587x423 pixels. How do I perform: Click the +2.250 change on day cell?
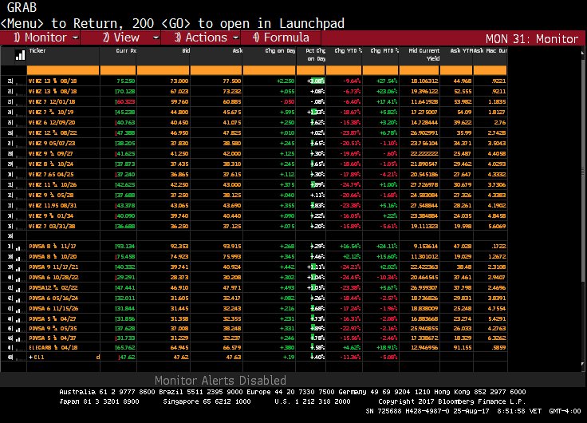click(x=286, y=81)
